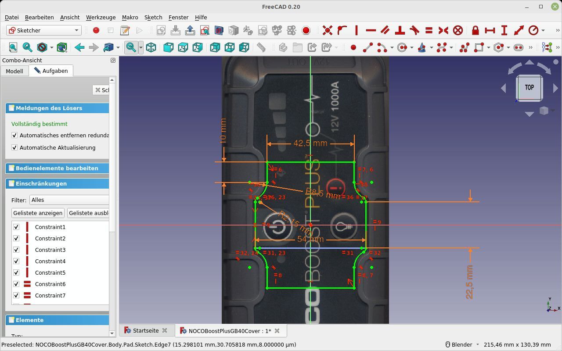Screen dimensions: 562x351
Task: Click the TOP face of navigation cube
Action: click(x=529, y=87)
